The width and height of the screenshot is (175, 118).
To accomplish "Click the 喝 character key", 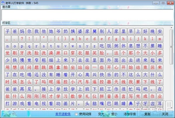I will pyautogui.click(x=29, y=75).
